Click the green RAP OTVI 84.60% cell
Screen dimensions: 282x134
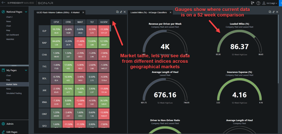56,43
